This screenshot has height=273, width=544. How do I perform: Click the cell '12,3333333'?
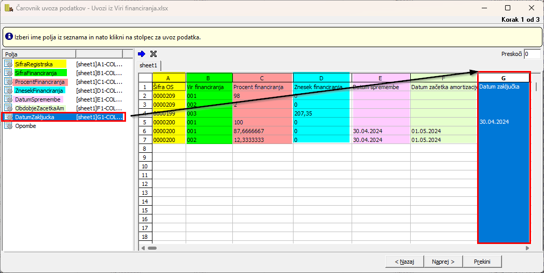pyautogui.click(x=262, y=140)
